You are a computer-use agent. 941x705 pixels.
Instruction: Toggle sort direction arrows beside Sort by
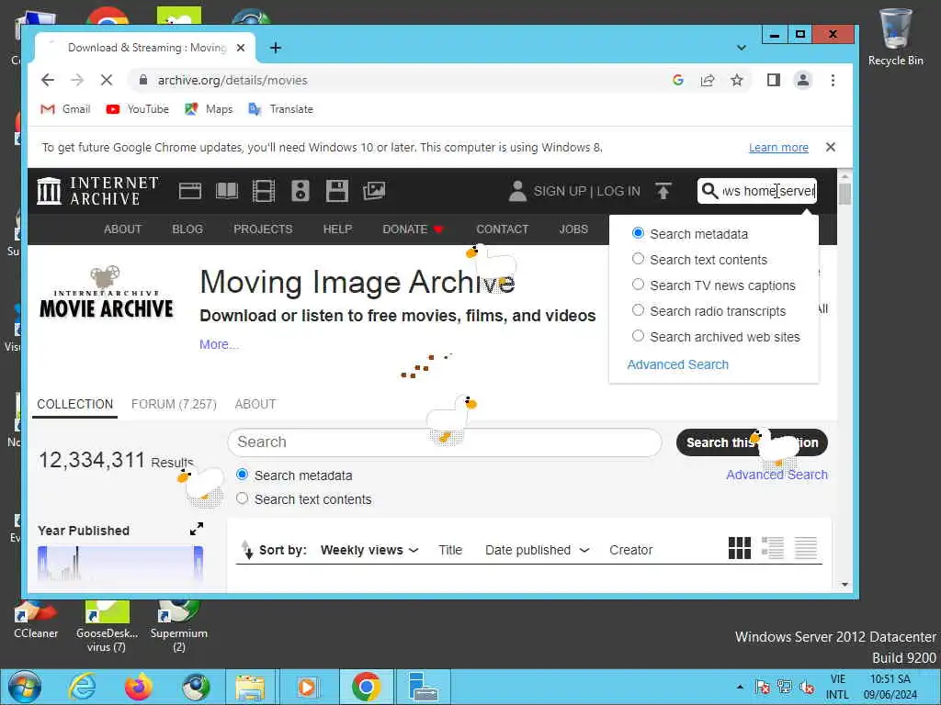[x=246, y=549]
